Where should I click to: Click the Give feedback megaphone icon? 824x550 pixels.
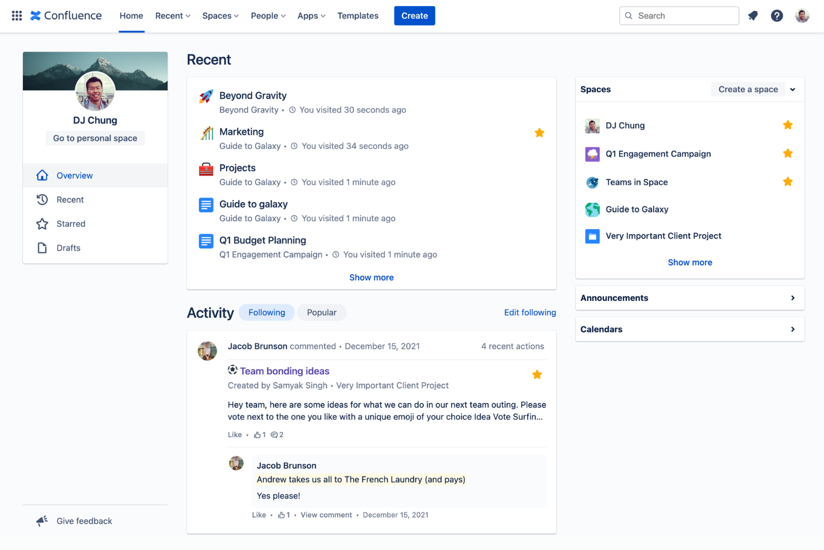coord(42,520)
